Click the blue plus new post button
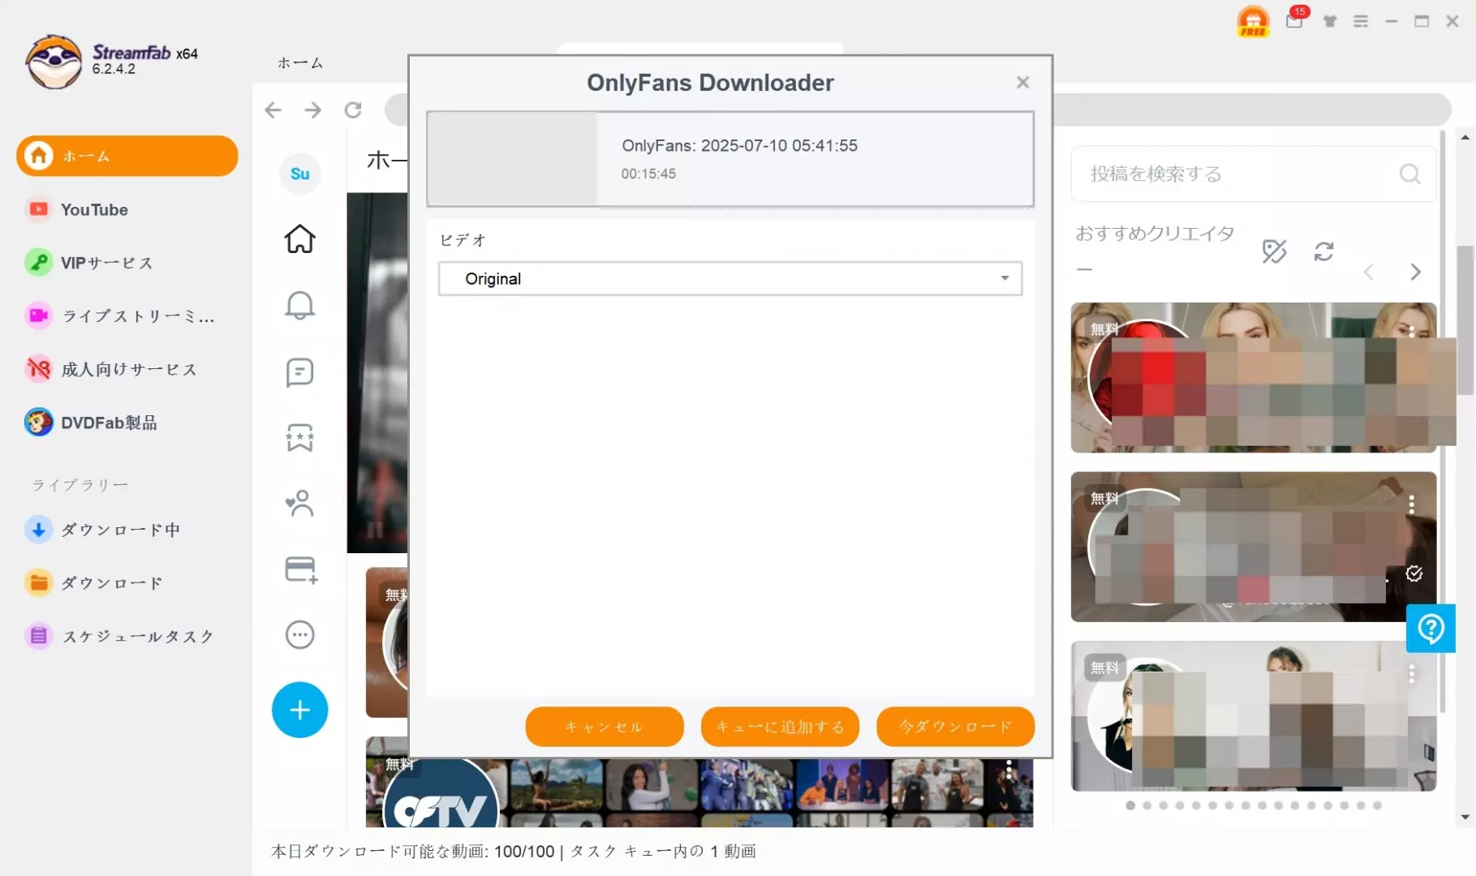 click(299, 710)
